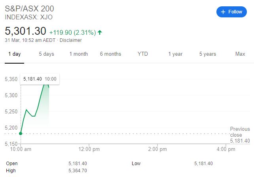Click the 12:00 pm axis label
This screenshot has height=177, width=254.
tap(89, 149)
